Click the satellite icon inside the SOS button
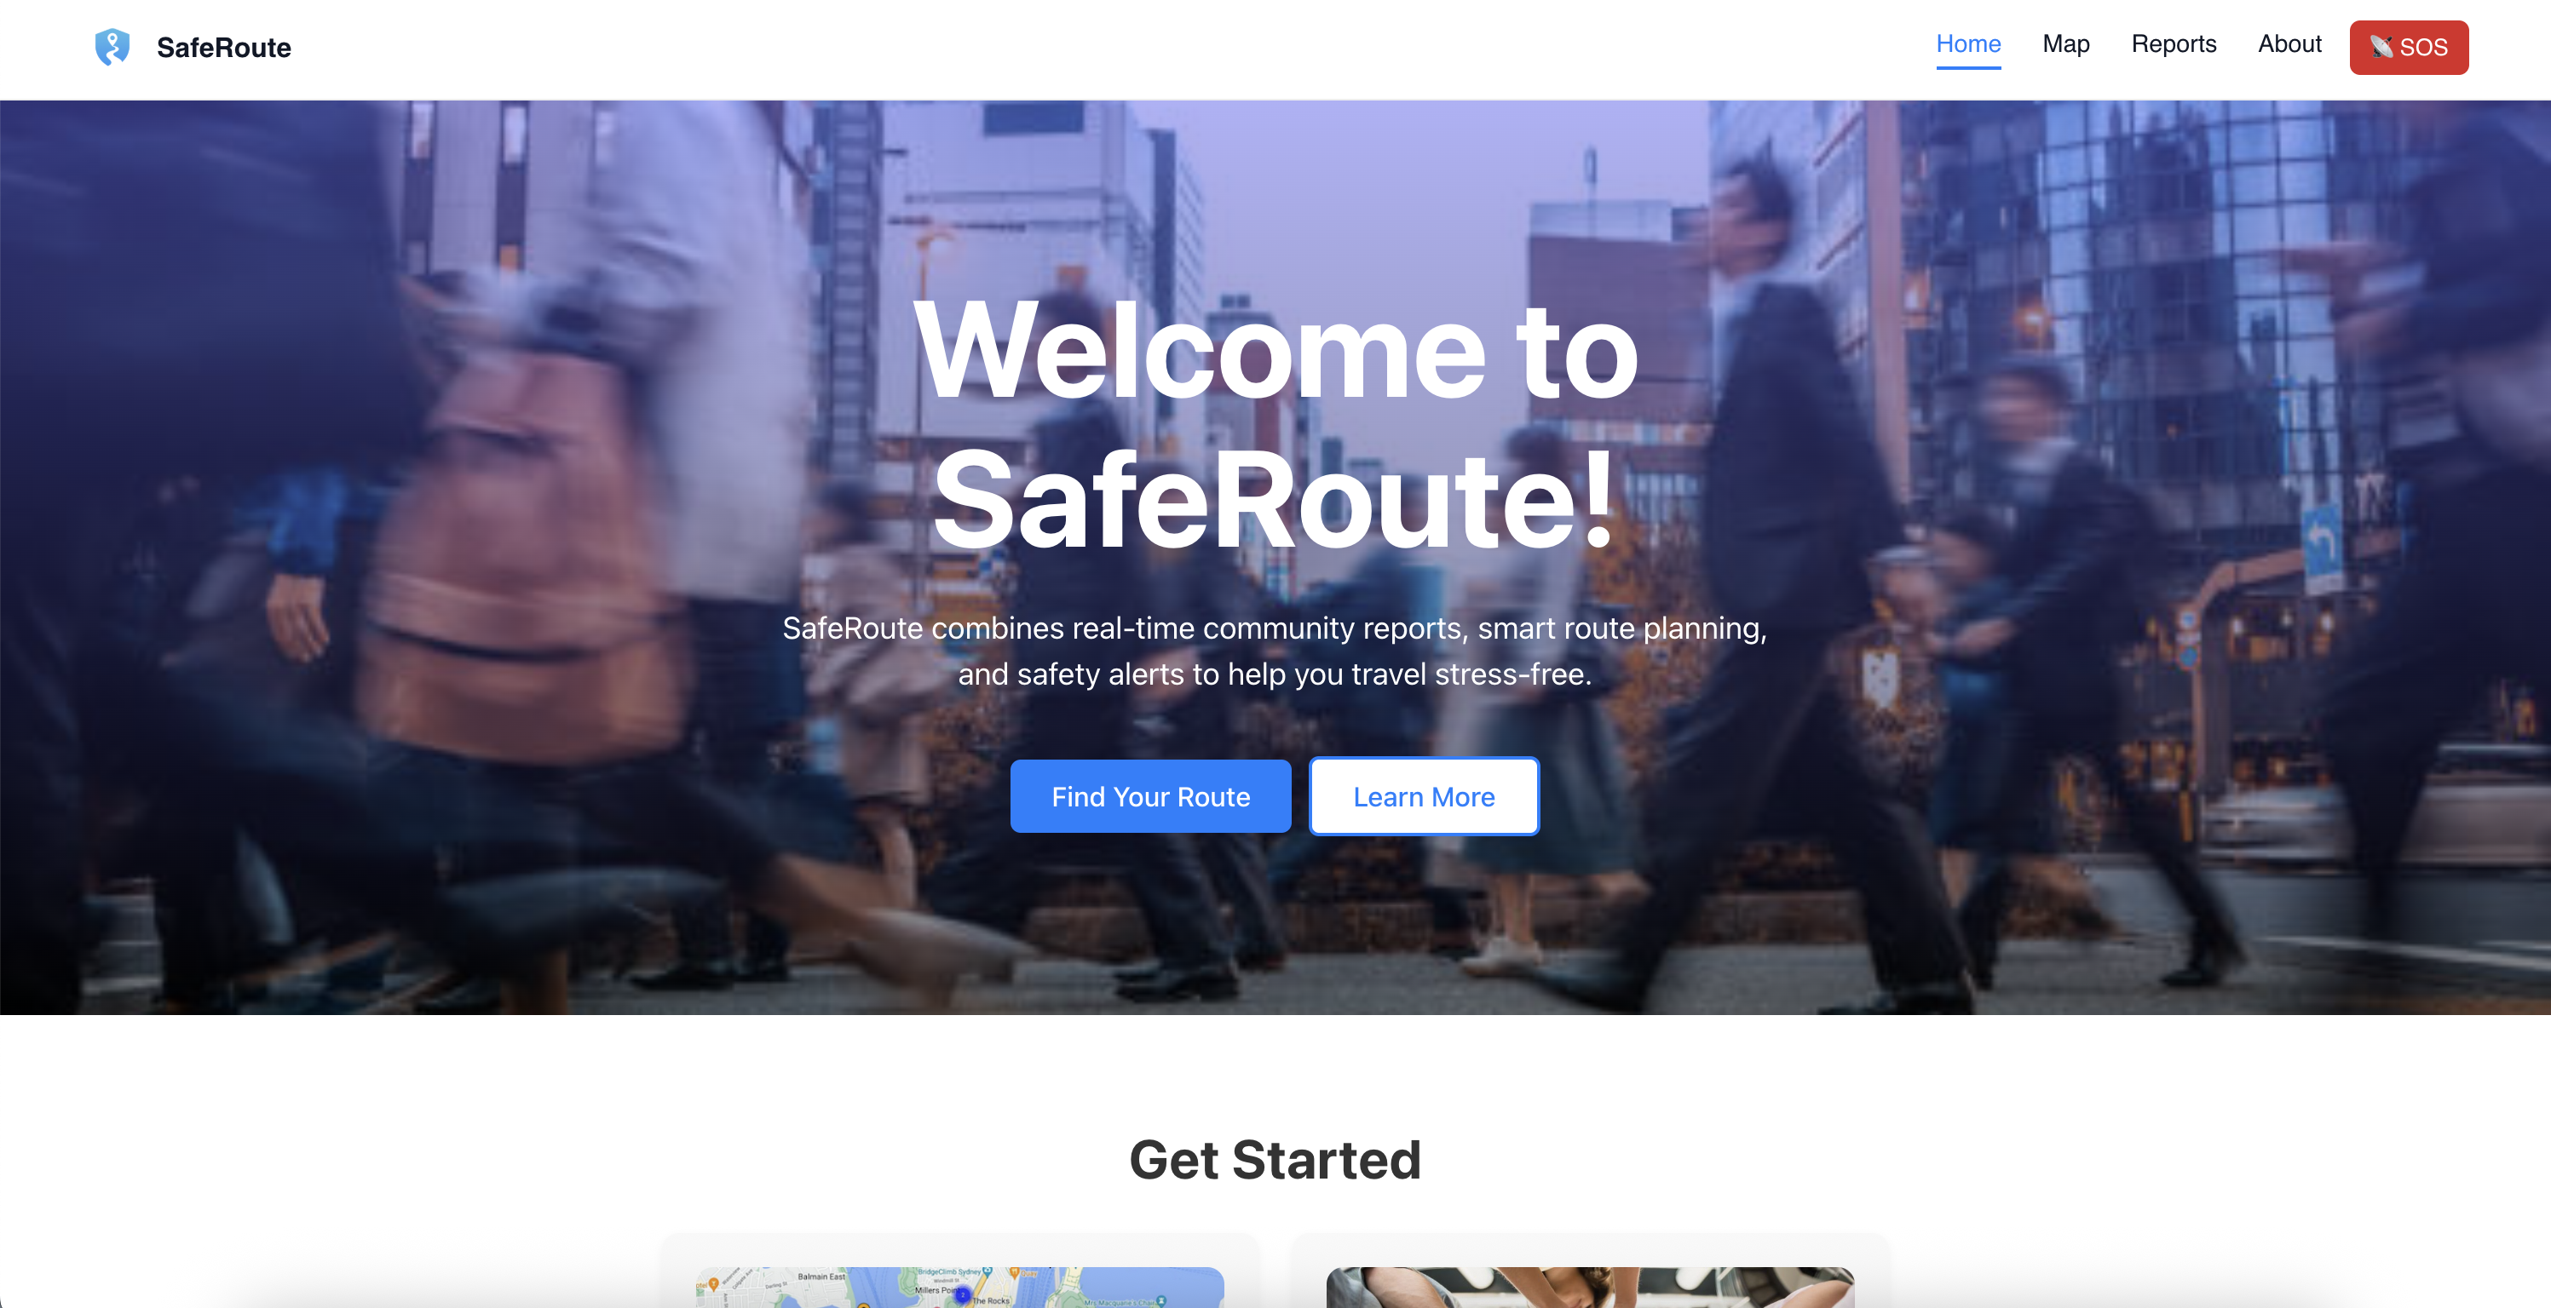The height and width of the screenshot is (1308, 2551). (2381, 47)
